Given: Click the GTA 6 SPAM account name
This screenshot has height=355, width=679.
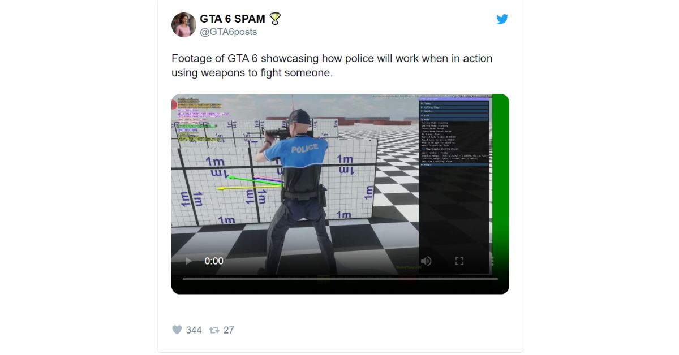Looking at the screenshot, I should pos(233,19).
